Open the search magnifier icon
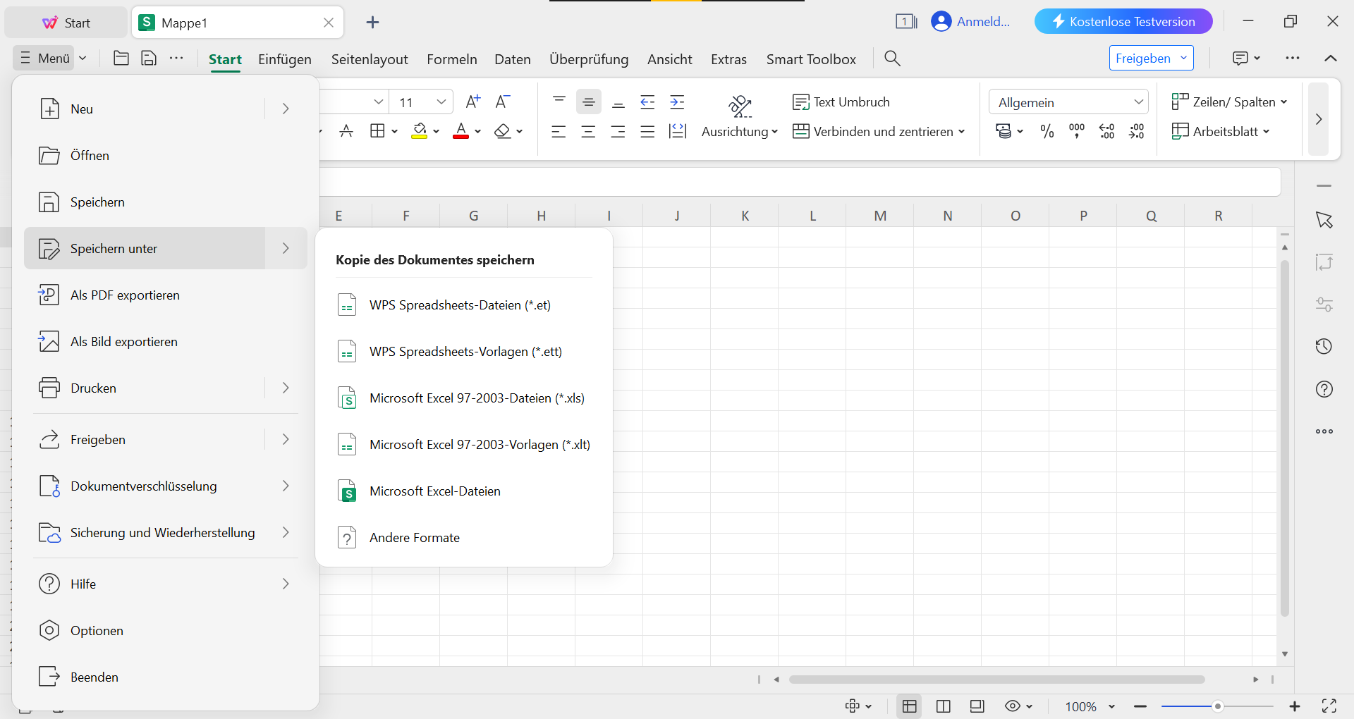 pos(891,59)
